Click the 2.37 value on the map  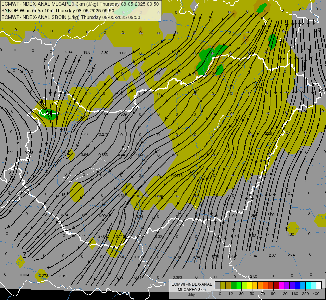[85, 134]
